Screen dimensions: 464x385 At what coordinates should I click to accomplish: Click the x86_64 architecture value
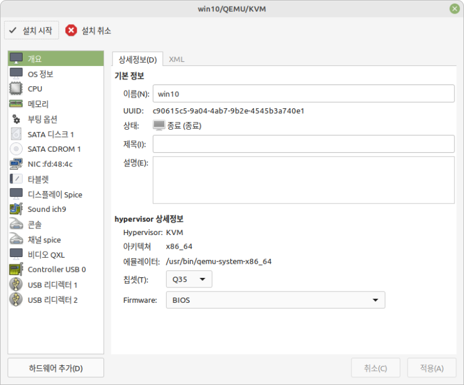pos(179,246)
